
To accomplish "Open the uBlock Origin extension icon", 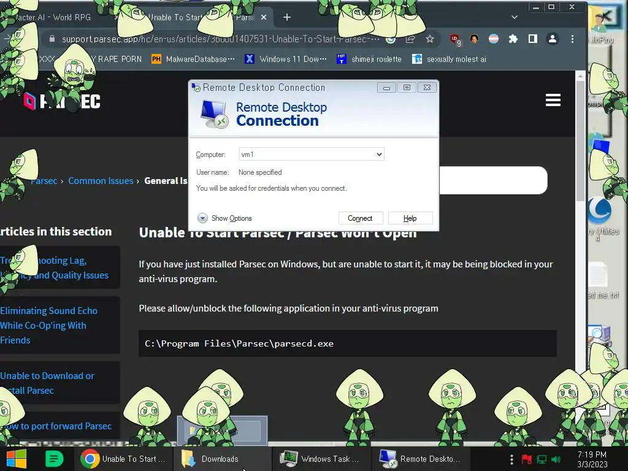I will click(455, 39).
